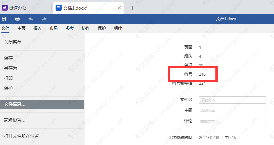Redo the action with redo arrow
The image size is (274, 145).
coord(44,19)
